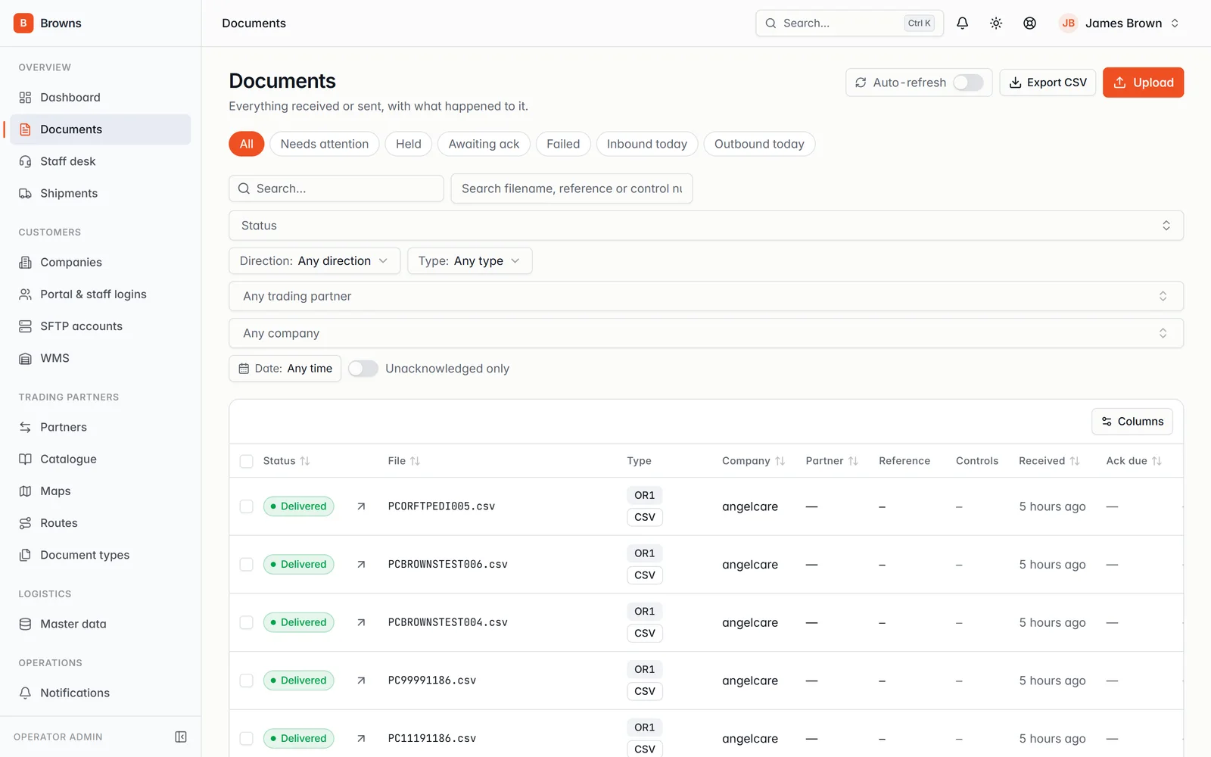Image resolution: width=1211 pixels, height=757 pixels.
Task: Open the Columns settings button
Action: (x=1132, y=422)
